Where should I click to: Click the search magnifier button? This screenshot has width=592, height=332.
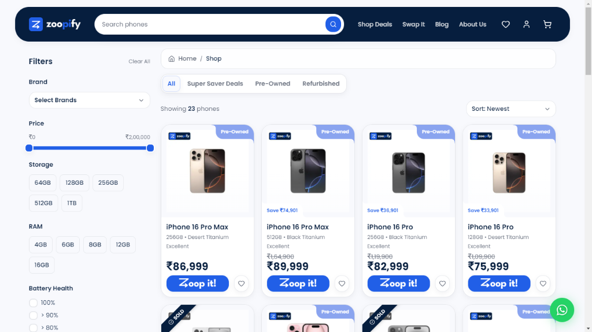[x=333, y=24]
